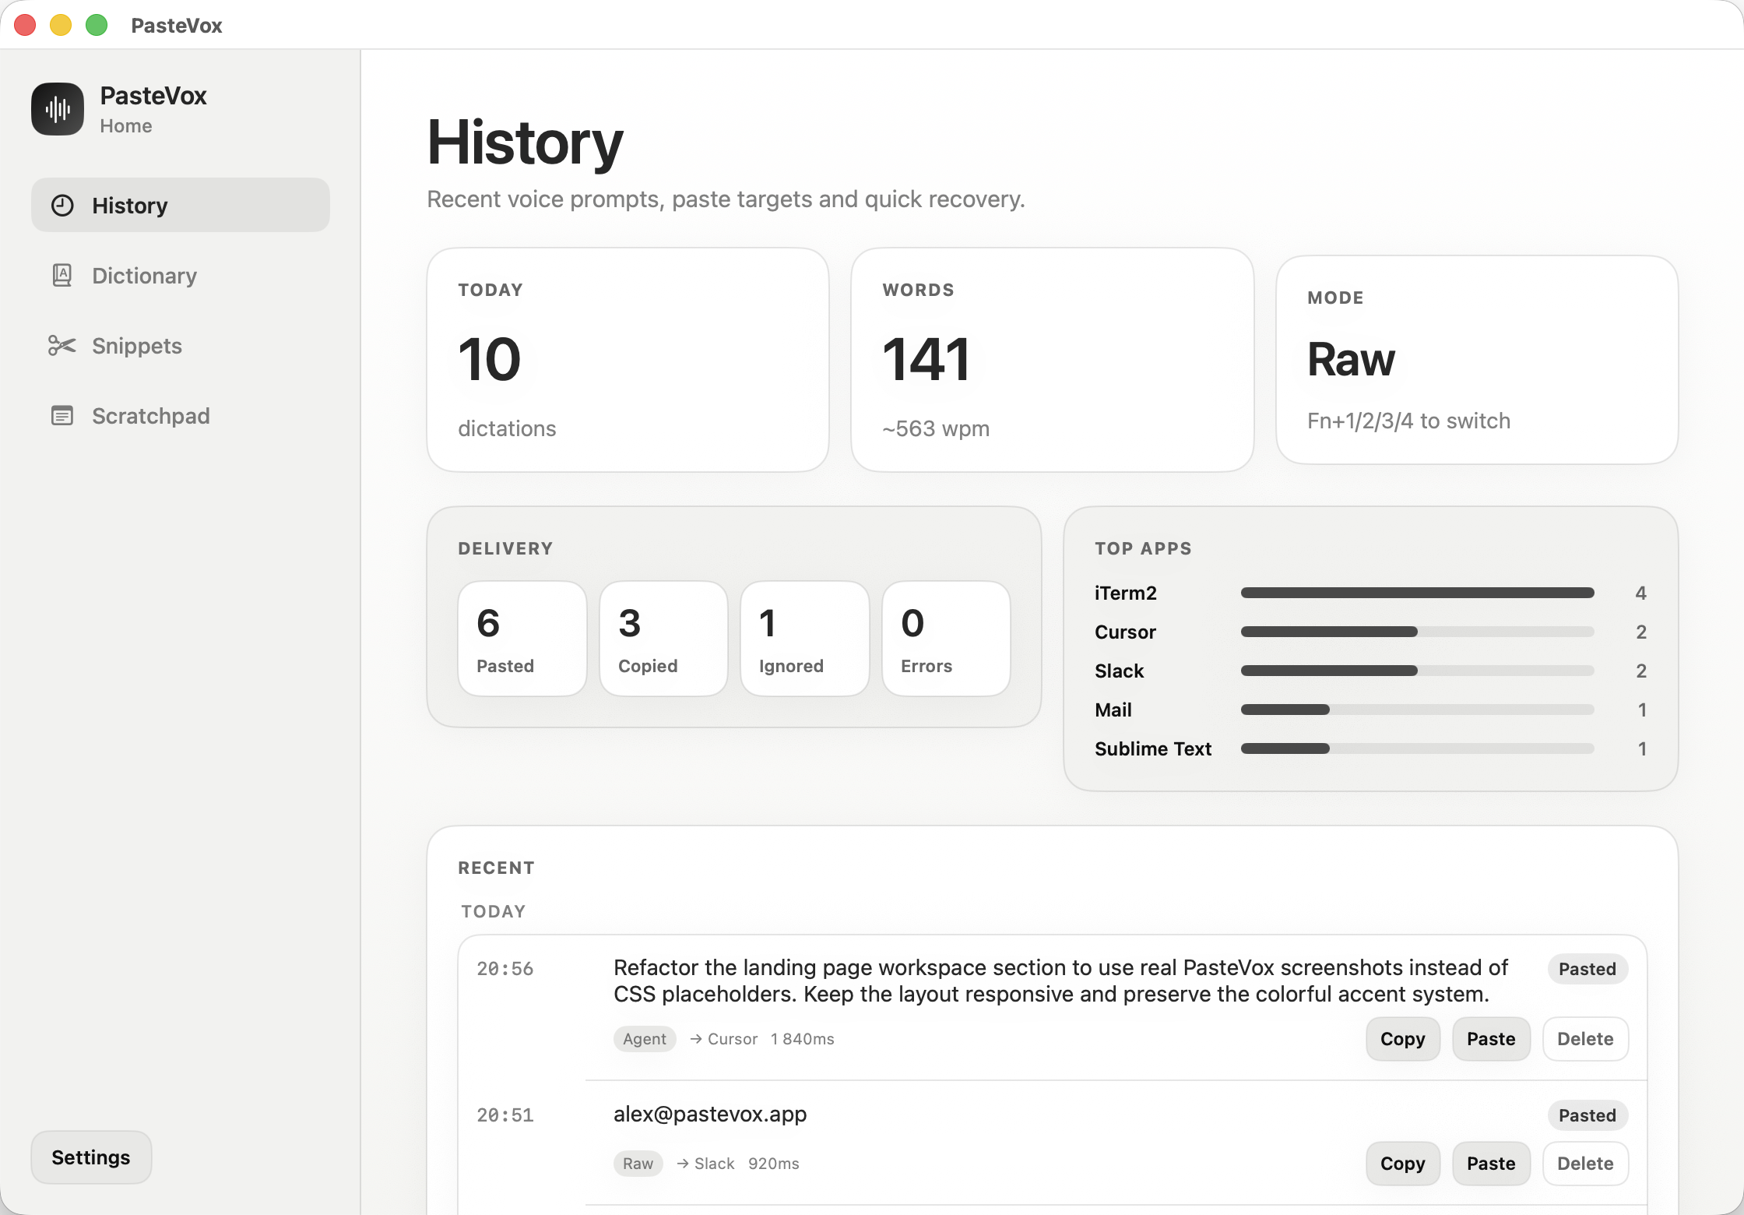Click the PasteVox window title text
The width and height of the screenshot is (1744, 1215).
tap(177, 25)
